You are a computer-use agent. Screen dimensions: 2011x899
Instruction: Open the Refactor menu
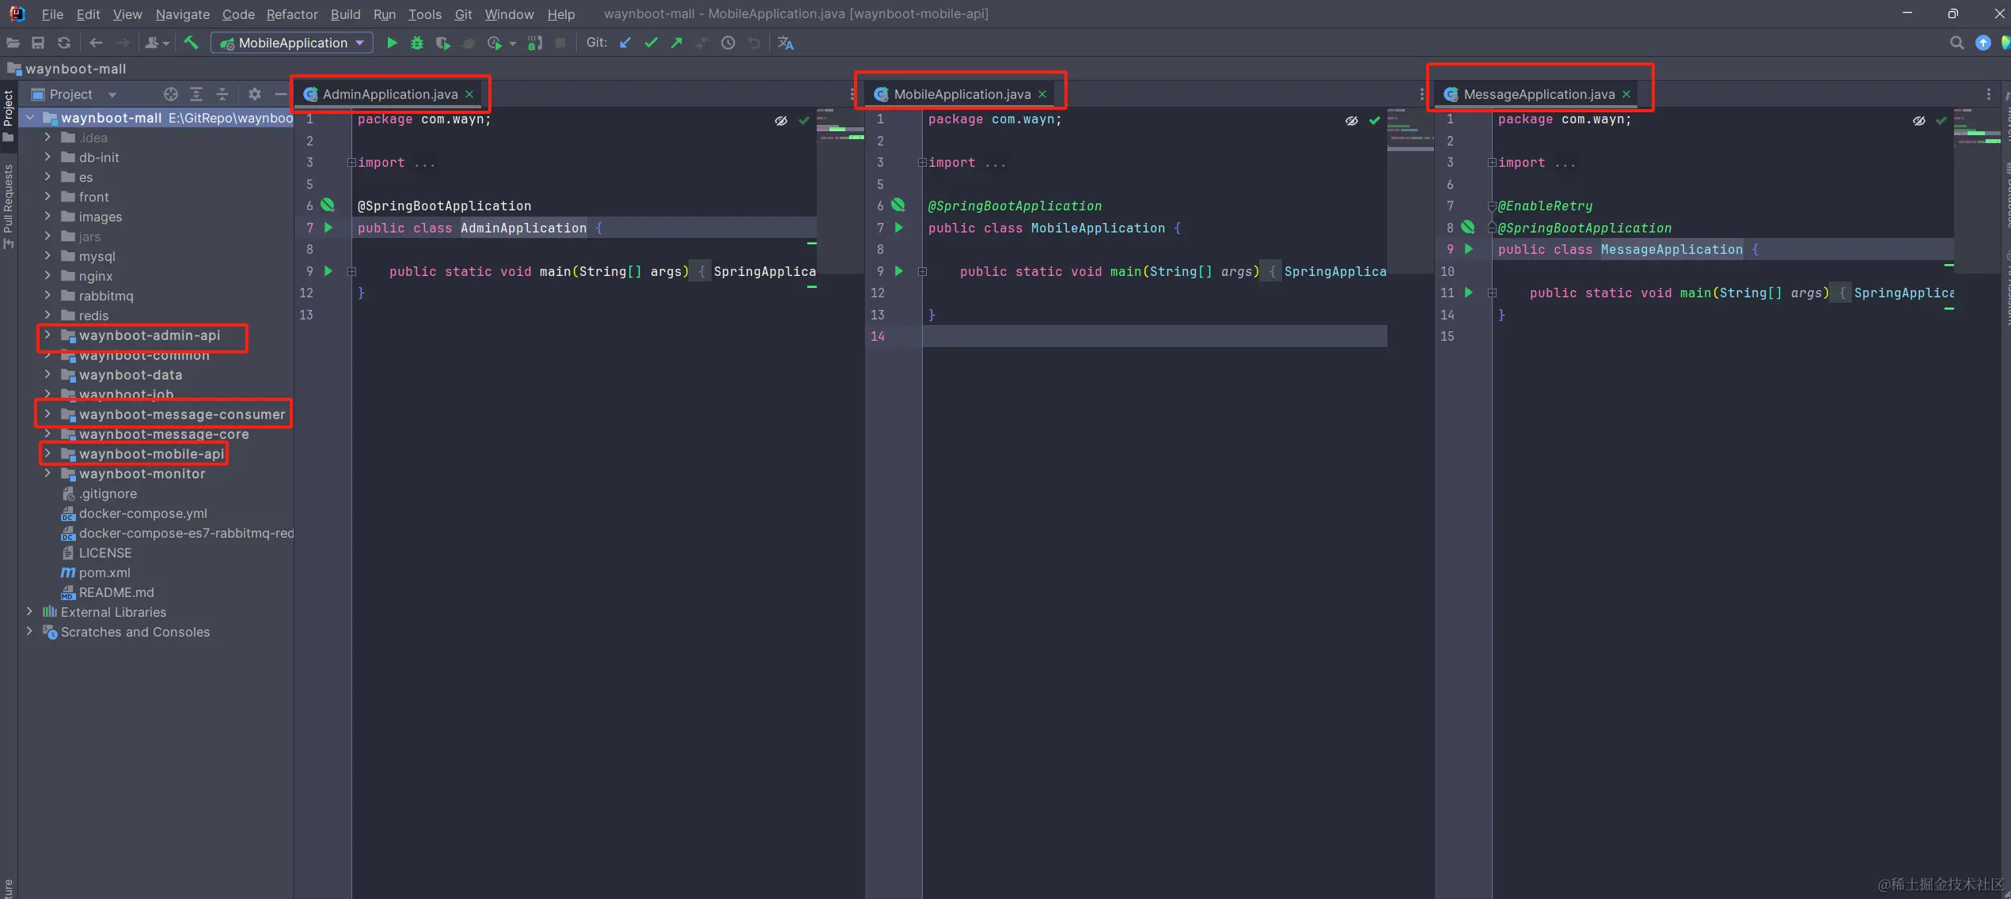point(291,14)
